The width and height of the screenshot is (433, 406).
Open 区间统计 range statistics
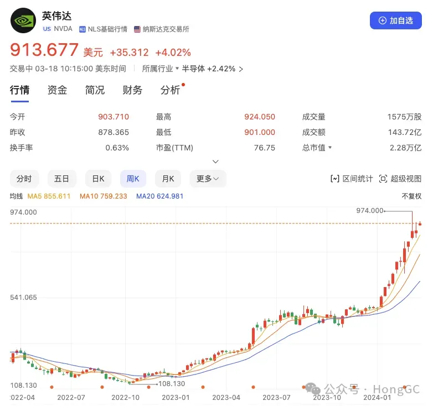click(352, 179)
